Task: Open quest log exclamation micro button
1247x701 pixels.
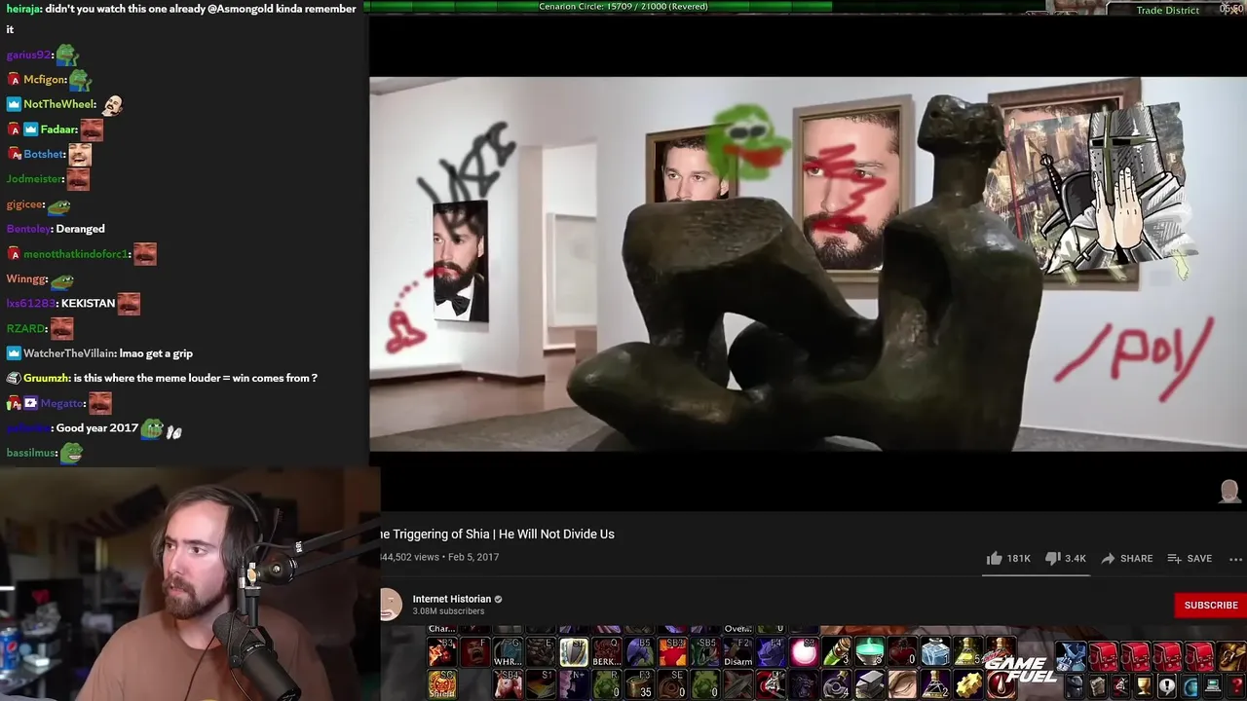Action: (1167, 685)
